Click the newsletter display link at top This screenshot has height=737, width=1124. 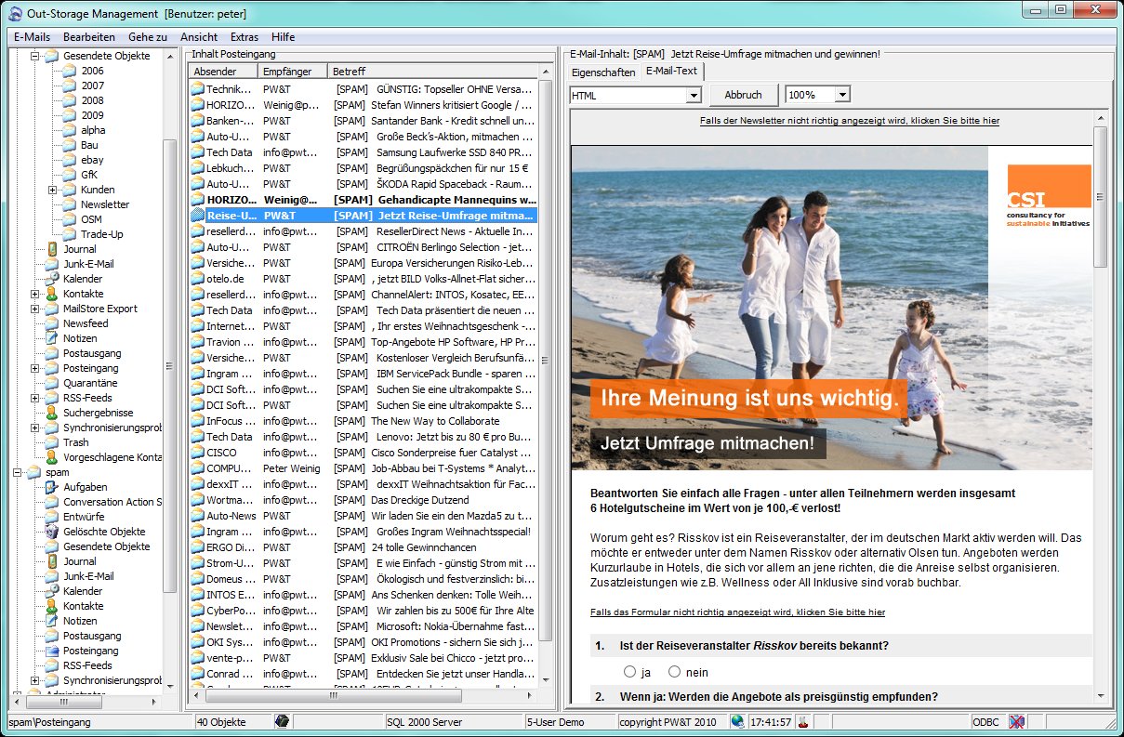click(850, 121)
